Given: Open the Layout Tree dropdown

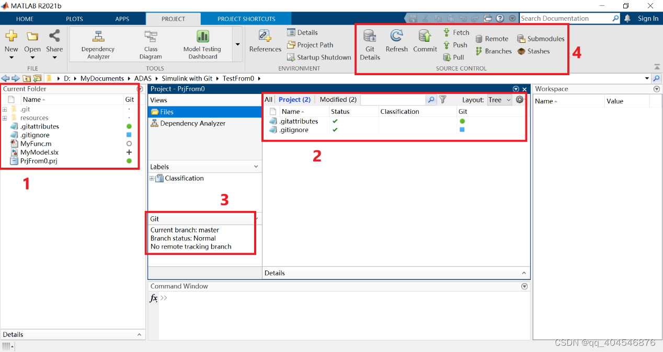Looking at the screenshot, I should point(499,100).
